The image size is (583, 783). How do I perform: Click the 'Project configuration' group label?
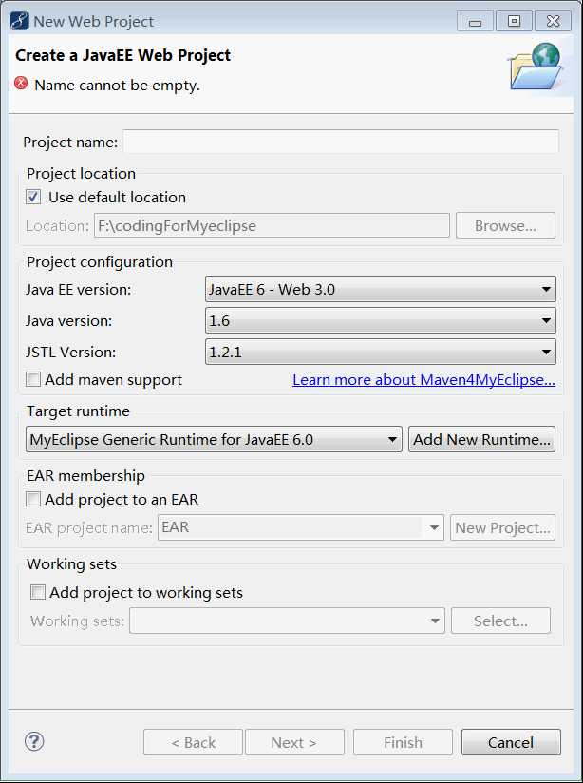point(100,261)
